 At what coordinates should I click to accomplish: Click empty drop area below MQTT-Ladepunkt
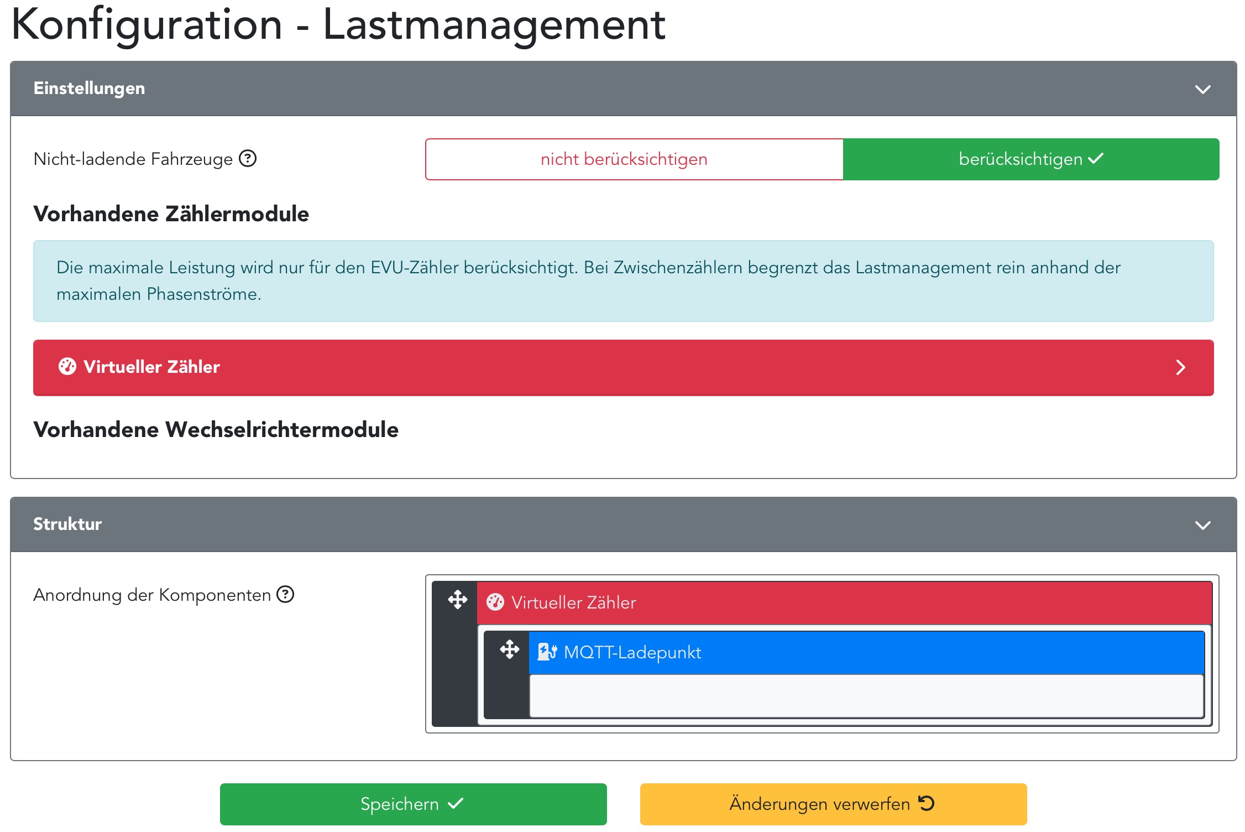tap(866, 696)
